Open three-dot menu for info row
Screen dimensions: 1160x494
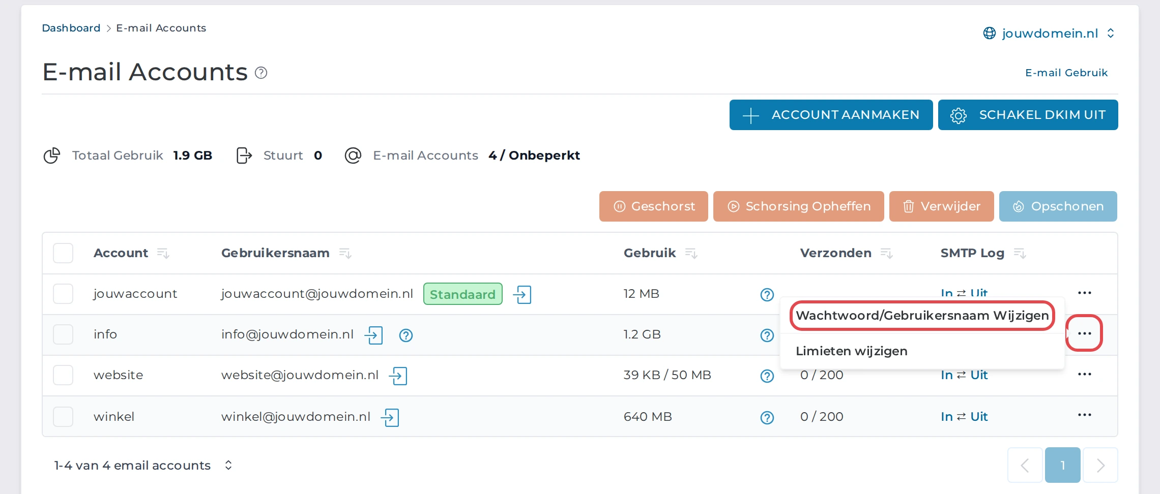pyautogui.click(x=1085, y=333)
